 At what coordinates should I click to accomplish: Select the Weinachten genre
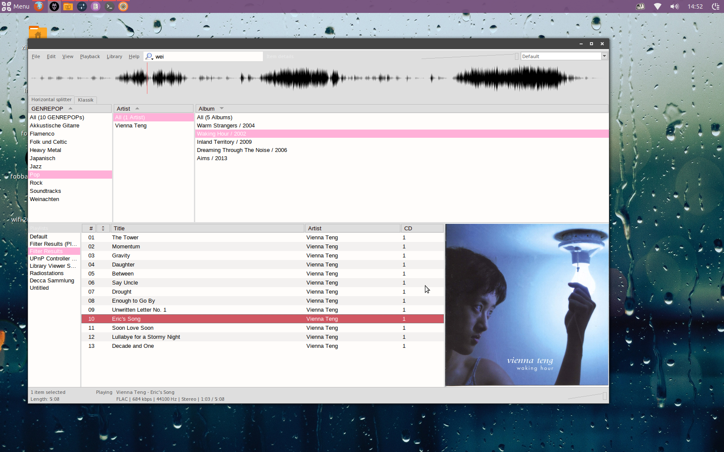(x=70, y=199)
